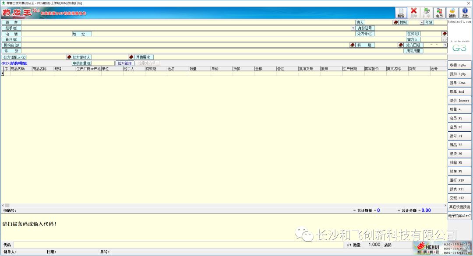473x256 pixels.
Task: Open the 会员 member toolbar icon
Action: click(x=439, y=13)
